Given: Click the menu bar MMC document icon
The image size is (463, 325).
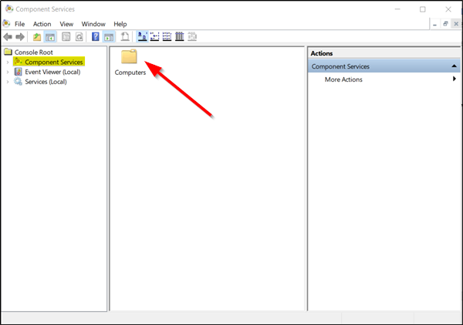Looking at the screenshot, I should click(x=6, y=24).
